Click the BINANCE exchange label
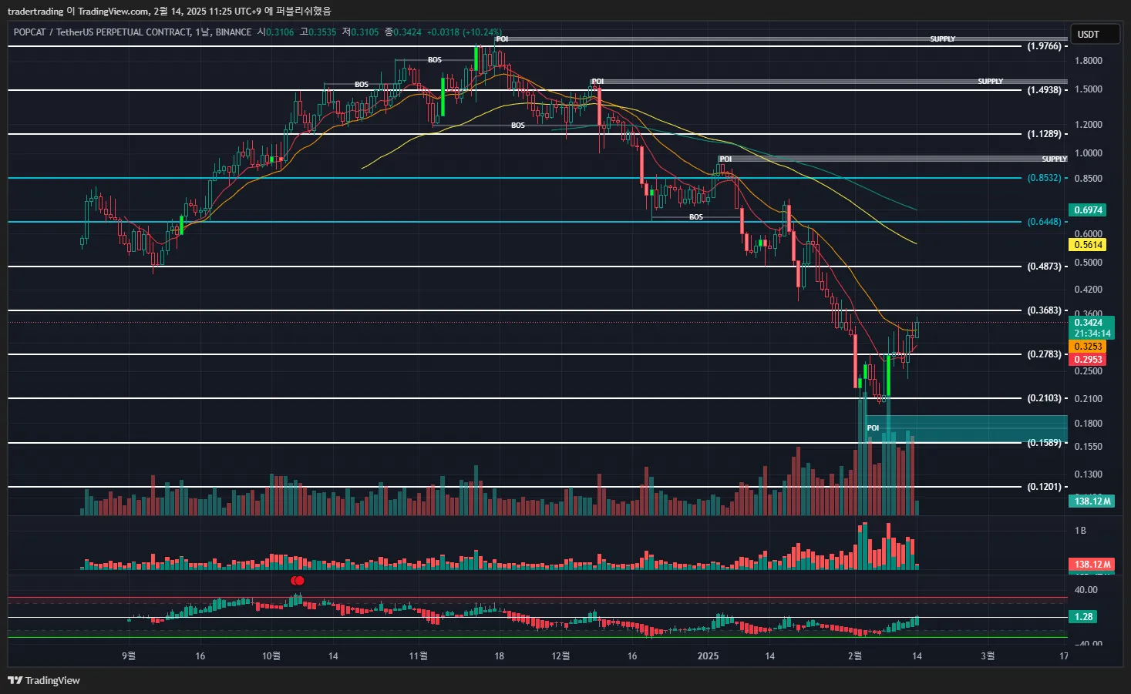1131x694 pixels. click(234, 32)
